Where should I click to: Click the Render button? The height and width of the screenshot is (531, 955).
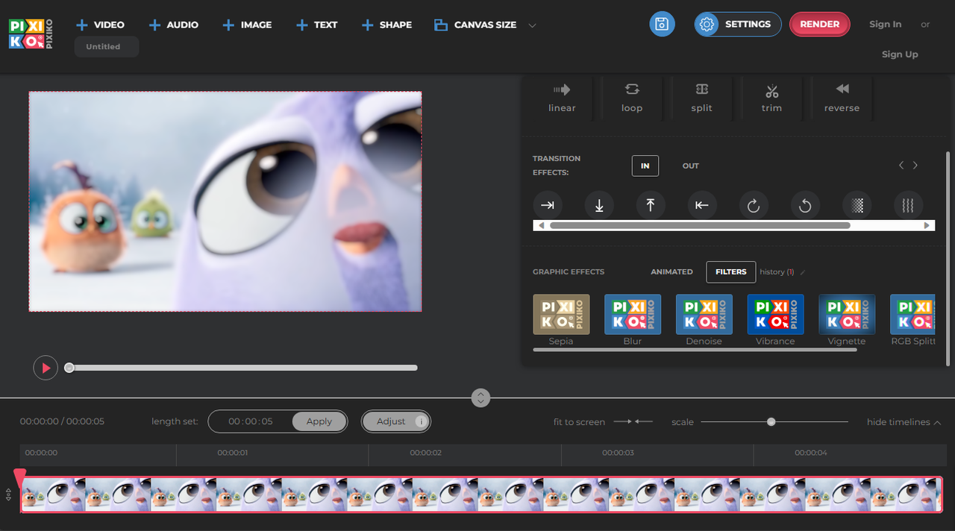click(x=819, y=24)
